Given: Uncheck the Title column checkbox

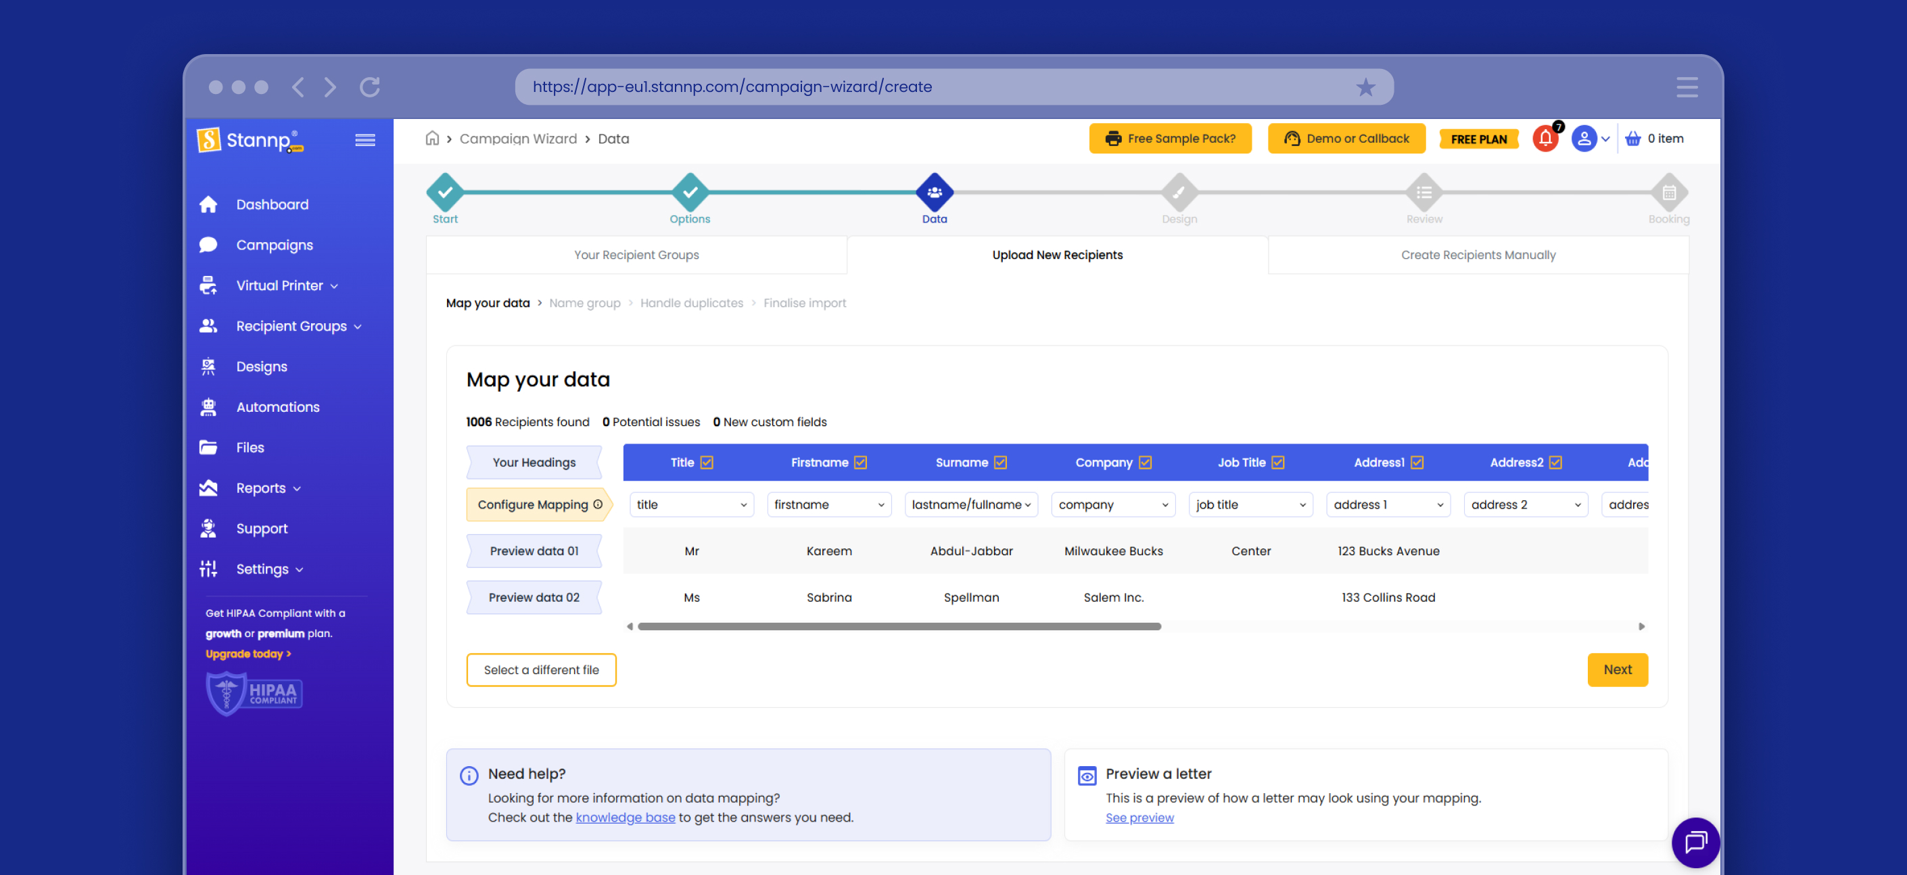Looking at the screenshot, I should point(707,462).
